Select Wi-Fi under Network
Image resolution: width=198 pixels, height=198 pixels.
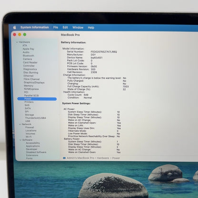point(29,137)
